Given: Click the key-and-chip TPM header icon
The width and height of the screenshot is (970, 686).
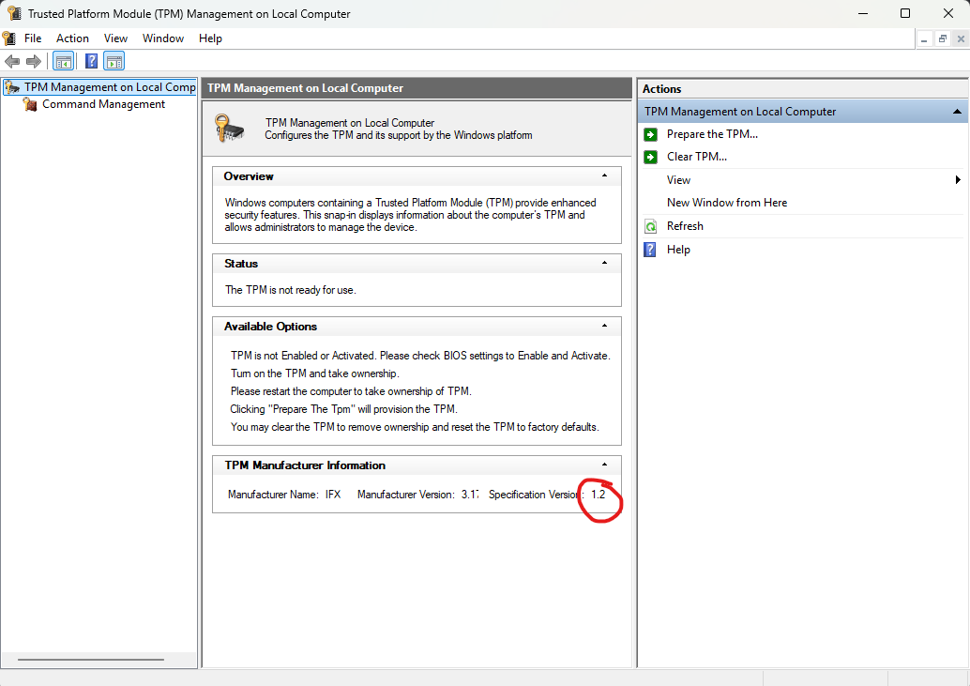Looking at the screenshot, I should 229,128.
